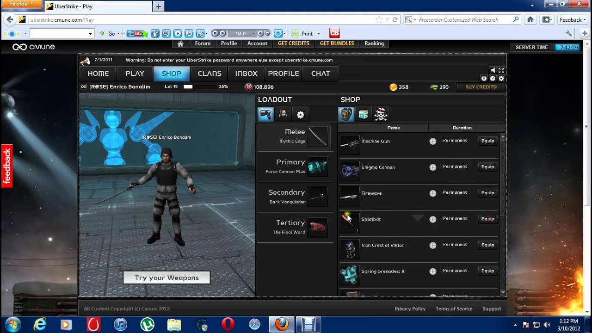
Task: Equip the Splatbat
Action: [487, 219]
